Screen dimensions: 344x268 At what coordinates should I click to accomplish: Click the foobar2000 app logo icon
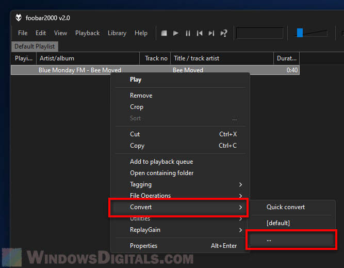point(19,18)
